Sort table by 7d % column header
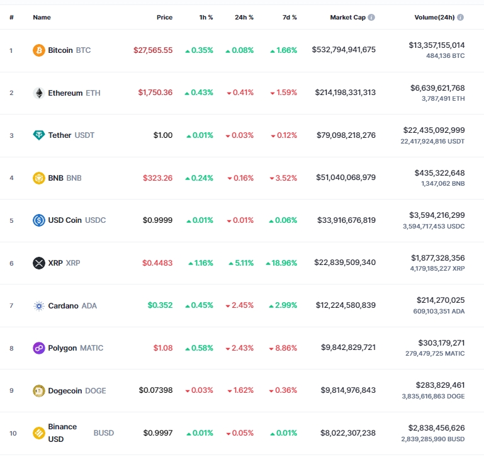The height and width of the screenshot is (457, 484). [x=290, y=17]
